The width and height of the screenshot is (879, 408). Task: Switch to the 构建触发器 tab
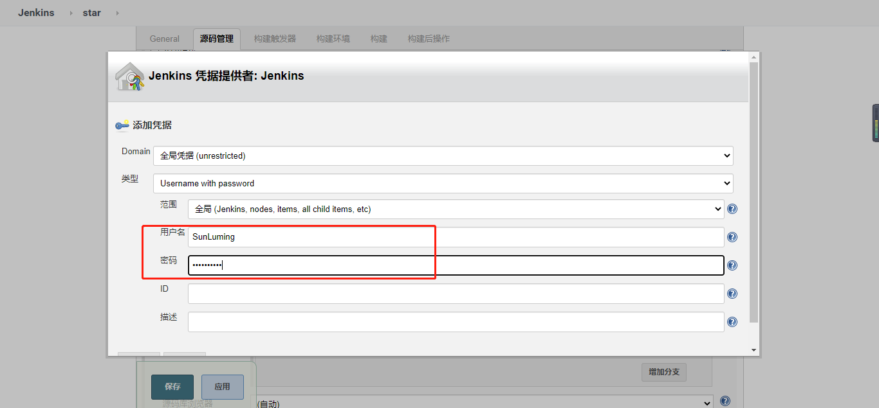click(x=275, y=39)
